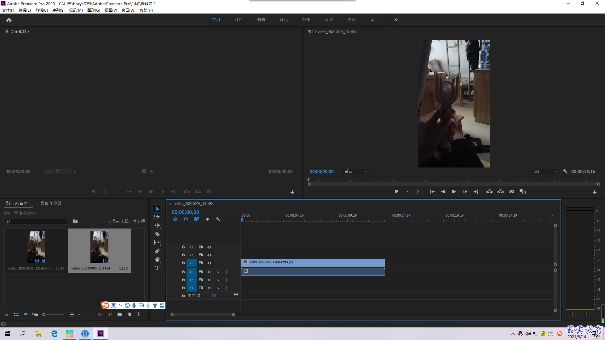Open comparison view in Program monitor
The height and width of the screenshot is (340, 605).
(x=522, y=192)
